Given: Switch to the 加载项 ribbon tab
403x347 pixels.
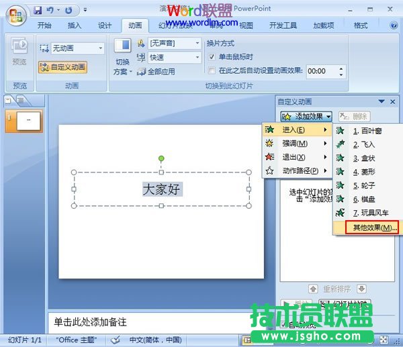Looking at the screenshot, I should pyautogui.click(x=324, y=26).
